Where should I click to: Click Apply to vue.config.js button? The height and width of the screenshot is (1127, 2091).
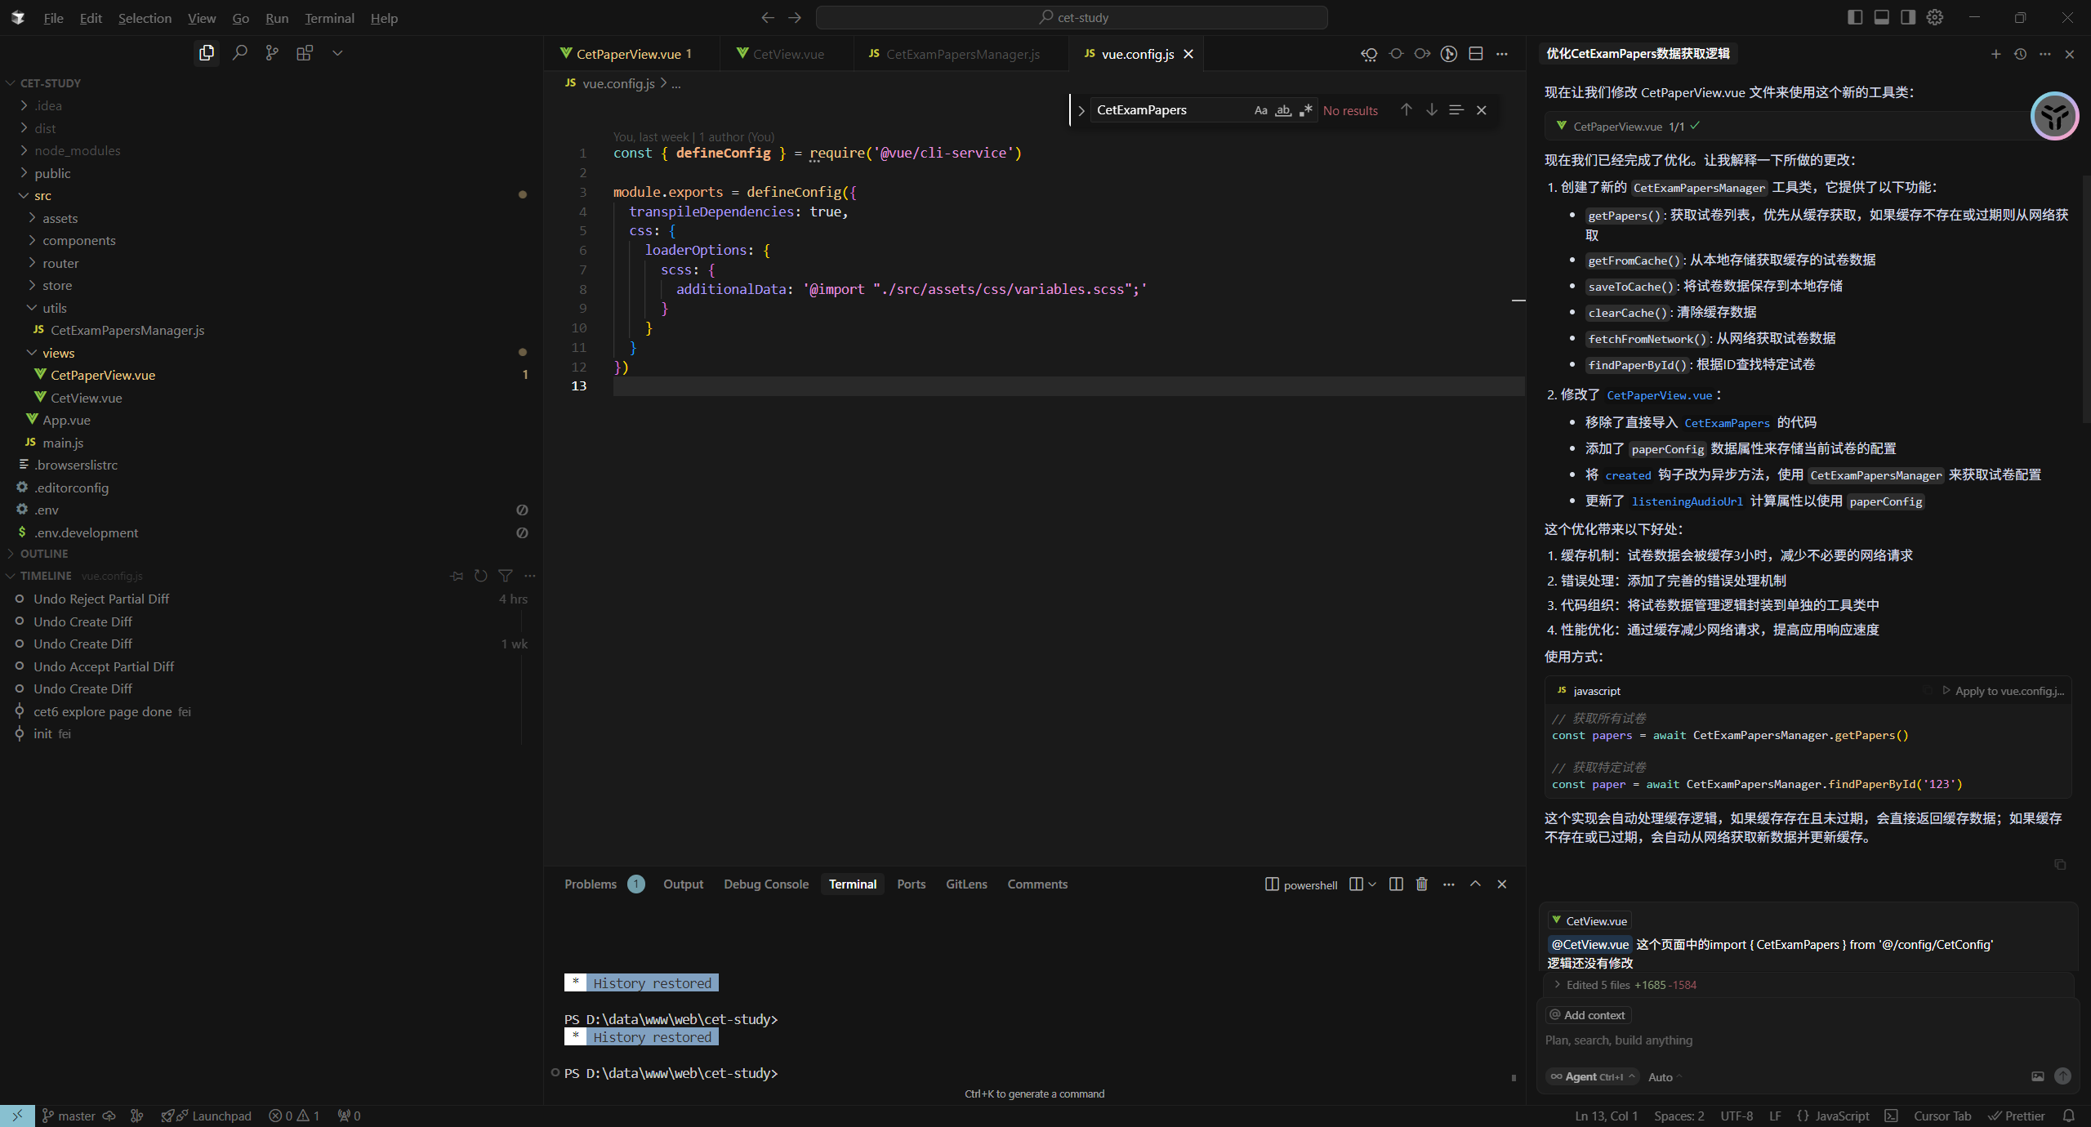pyautogui.click(x=2003, y=691)
